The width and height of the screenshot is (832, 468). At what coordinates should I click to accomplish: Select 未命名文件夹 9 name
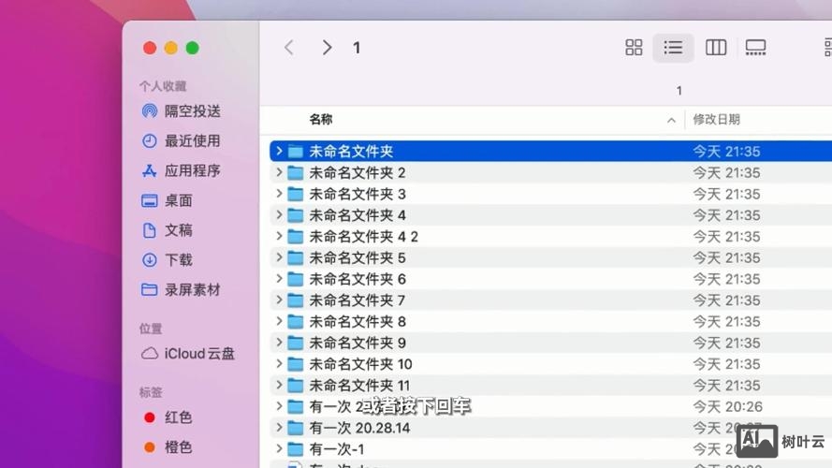(x=358, y=343)
